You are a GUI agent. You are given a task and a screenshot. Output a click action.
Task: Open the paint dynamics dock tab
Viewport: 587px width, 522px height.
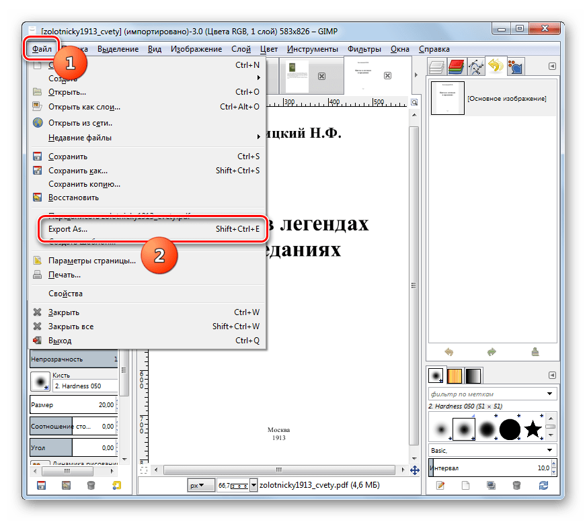point(516,67)
